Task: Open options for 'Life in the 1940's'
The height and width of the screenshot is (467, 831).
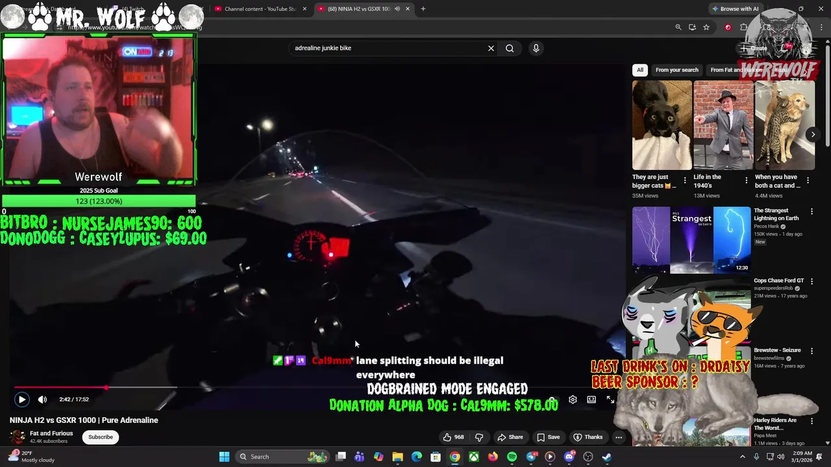Action: 746,181
